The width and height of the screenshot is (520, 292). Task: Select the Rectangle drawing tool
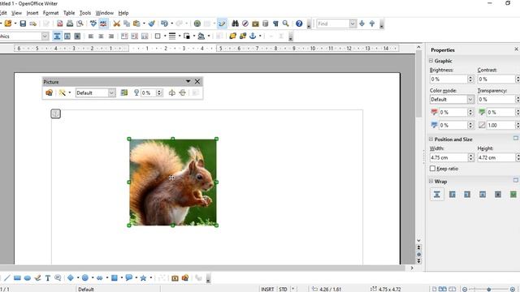click(17, 278)
